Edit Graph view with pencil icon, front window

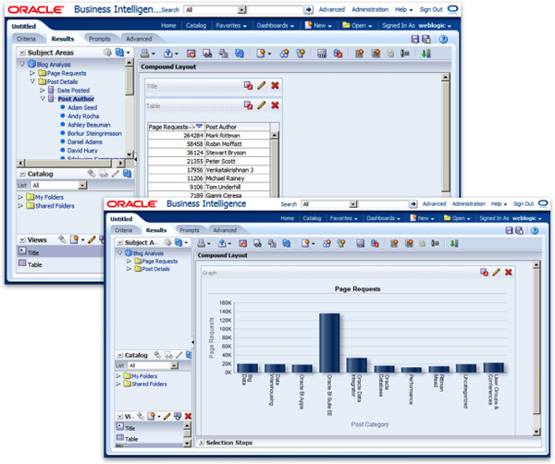[x=497, y=272]
